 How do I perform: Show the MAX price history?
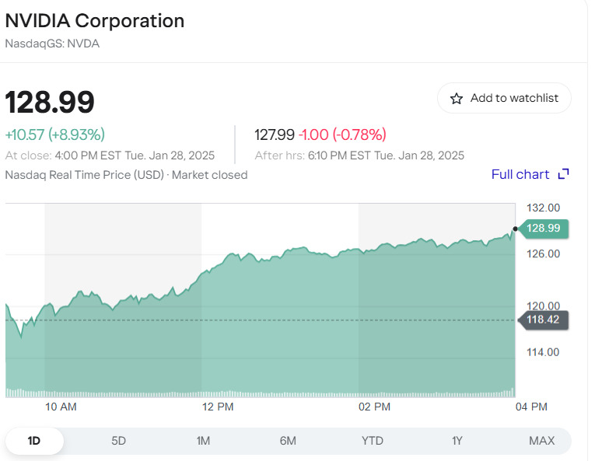point(541,441)
